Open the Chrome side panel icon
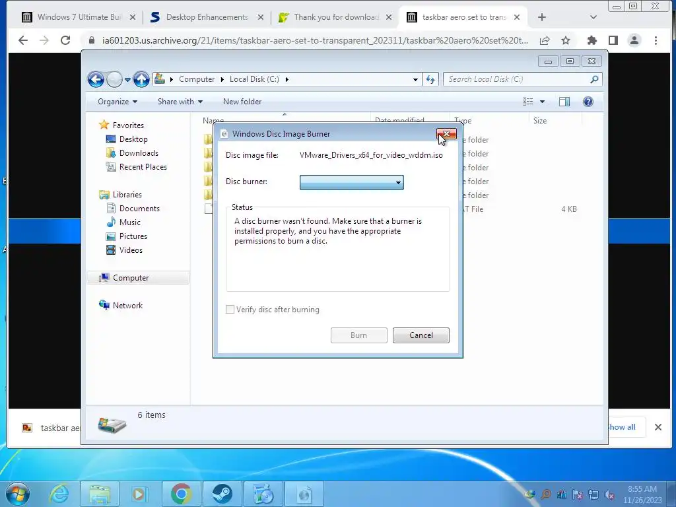The width and height of the screenshot is (676, 507). pos(613,40)
